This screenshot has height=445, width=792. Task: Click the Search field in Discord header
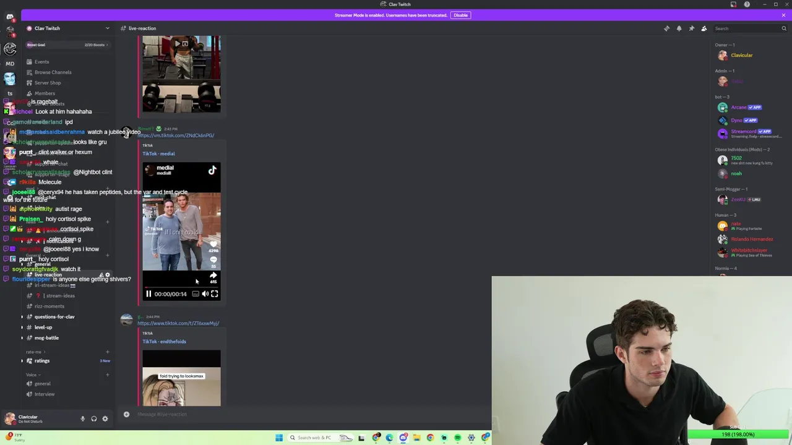pyautogui.click(x=751, y=28)
